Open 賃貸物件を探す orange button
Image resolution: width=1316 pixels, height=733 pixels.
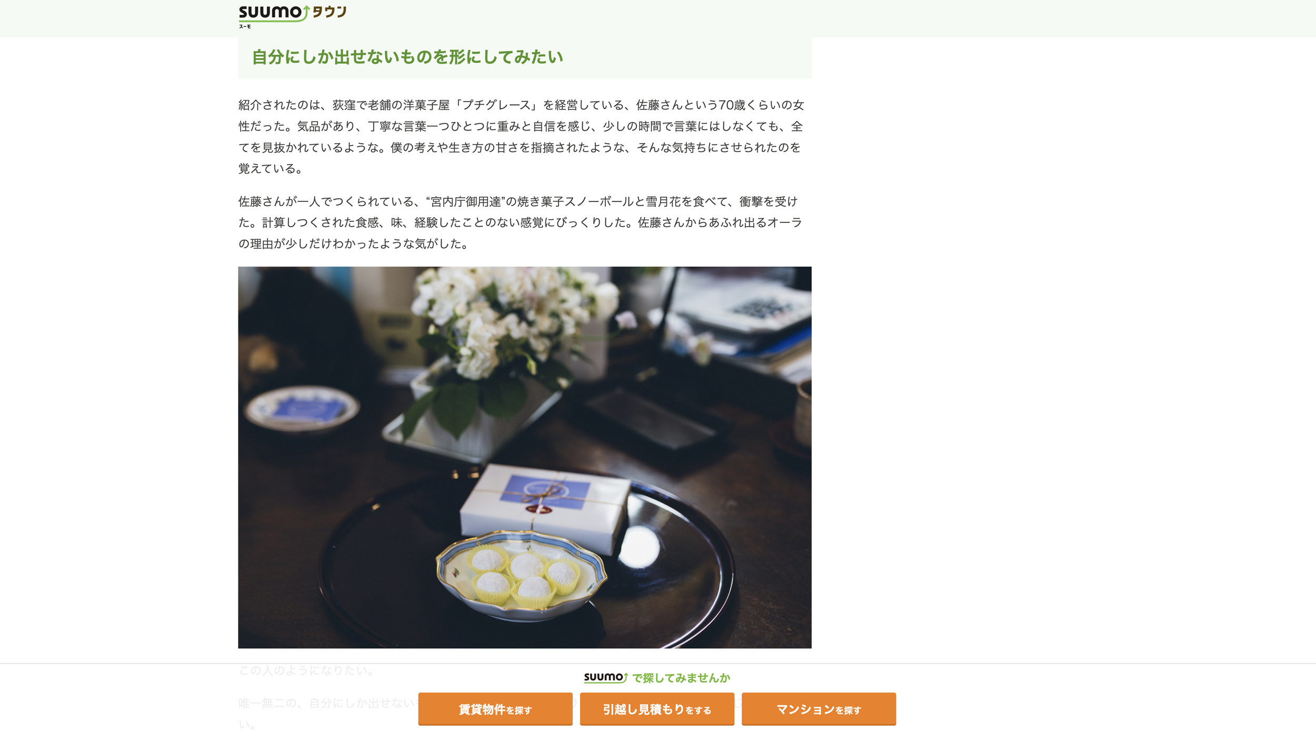coord(495,709)
